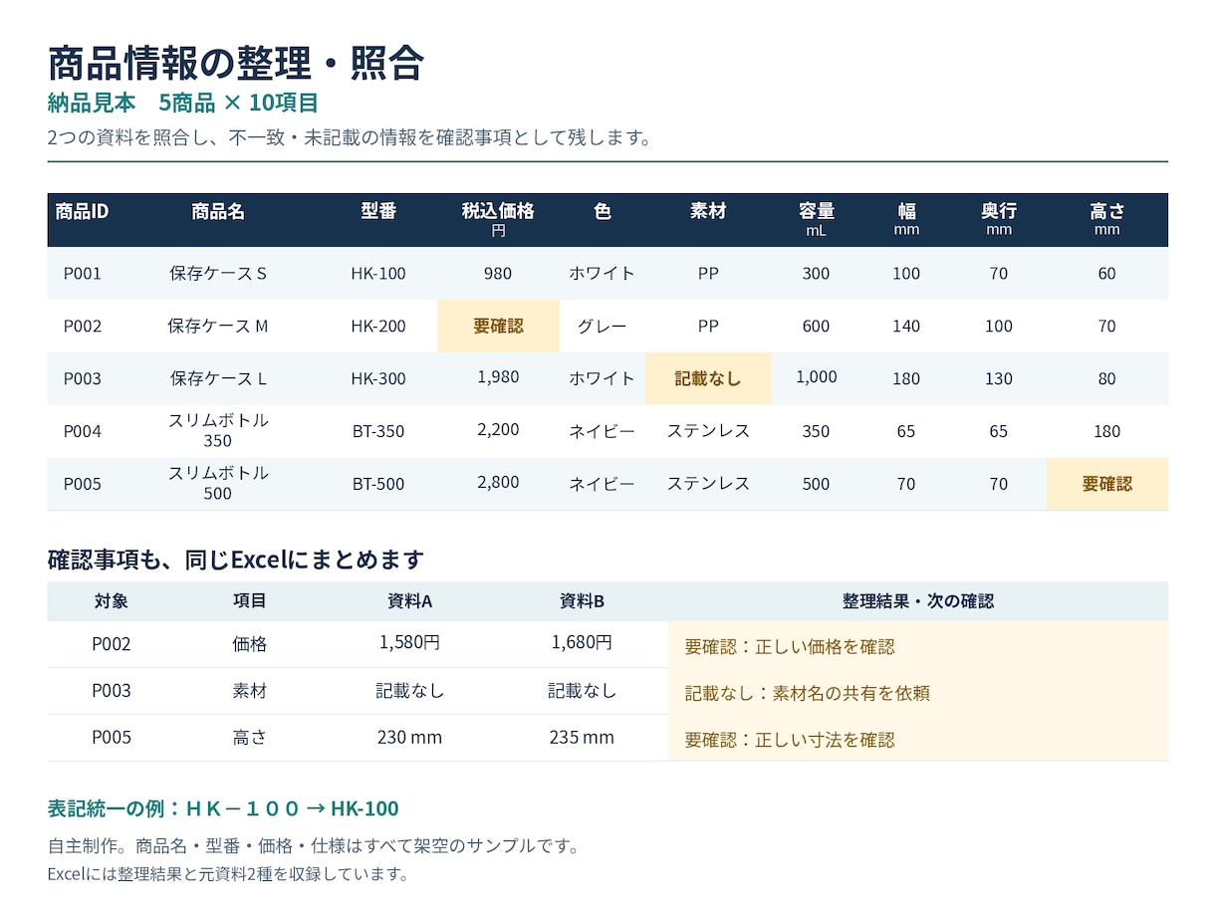
Task: Click the 納品見本 5商品 × 10項目 subtitle
Action: click(183, 103)
